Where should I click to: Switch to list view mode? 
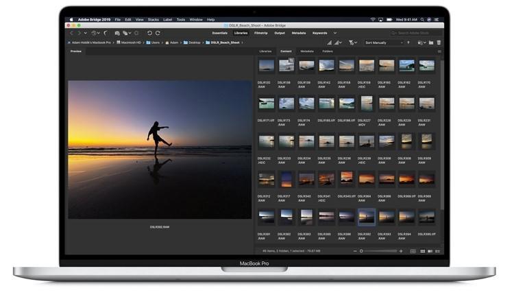(x=437, y=251)
